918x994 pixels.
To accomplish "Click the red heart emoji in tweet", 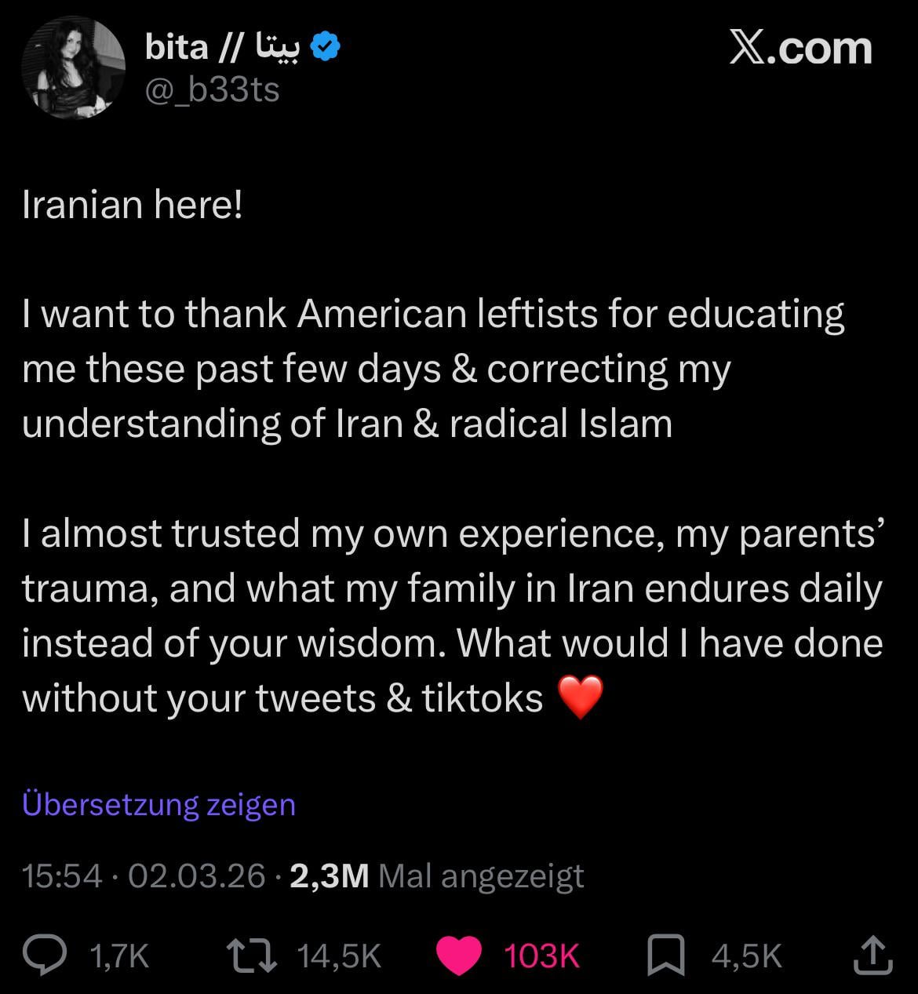I will click(x=580, y=697).
